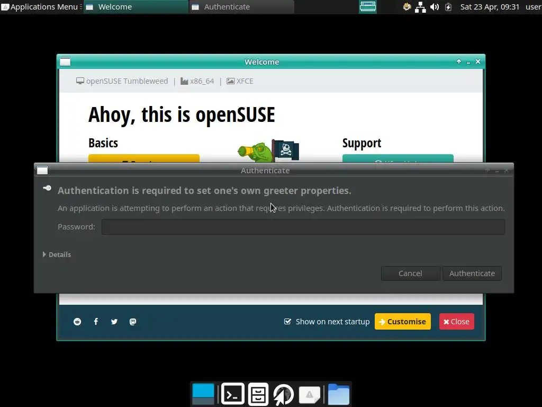This screenshot has height=407, width=542.
Task: Expand the Details section
Action: [57, 254]
